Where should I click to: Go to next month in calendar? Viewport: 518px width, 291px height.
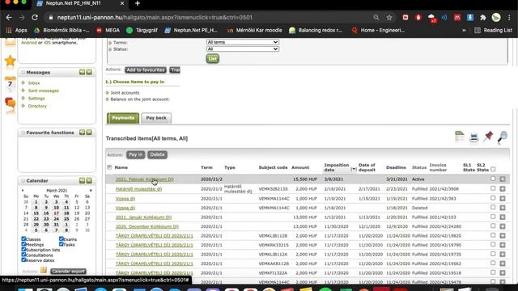91,191
